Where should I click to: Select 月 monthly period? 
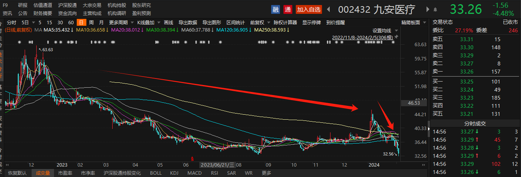pos(101,22)
